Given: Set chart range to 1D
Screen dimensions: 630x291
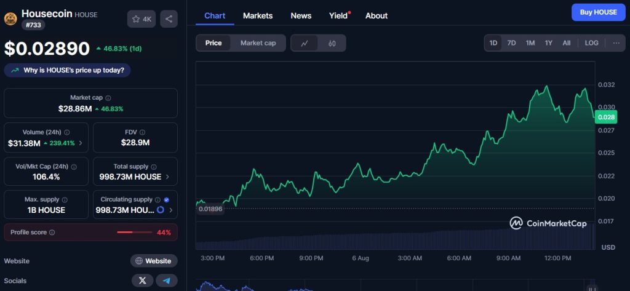Looking at the screenshot, I should click(x=493, y=43).
